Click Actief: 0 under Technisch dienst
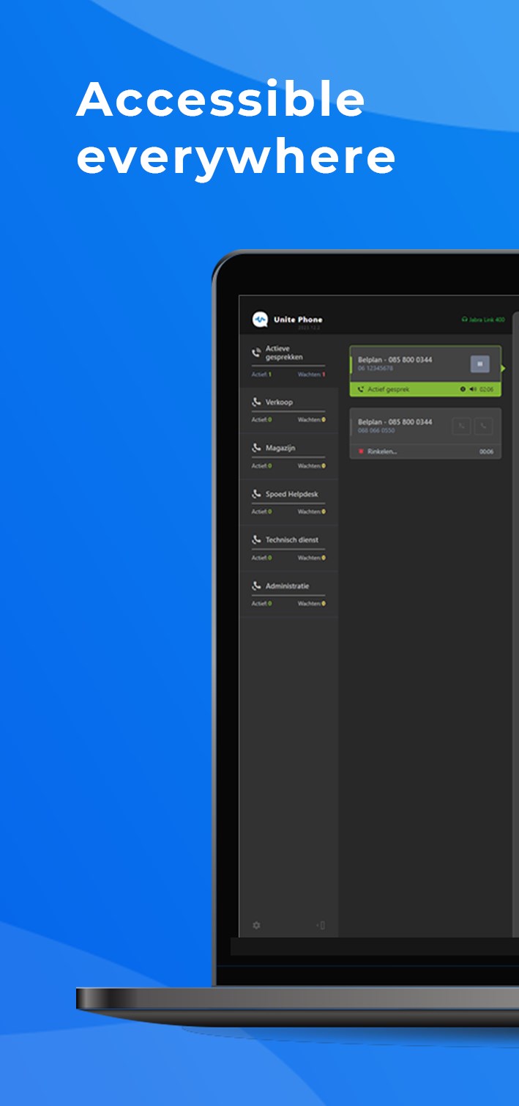Screen dimensions: 519x1106 (x=261, y=558)
